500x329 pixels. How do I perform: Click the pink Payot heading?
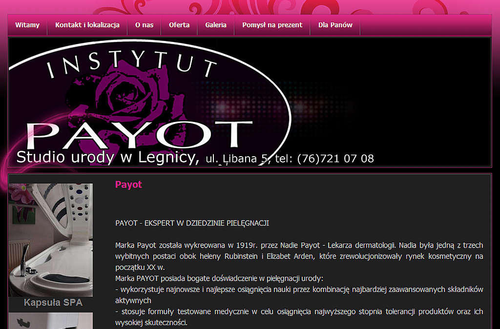pos(129,185)
